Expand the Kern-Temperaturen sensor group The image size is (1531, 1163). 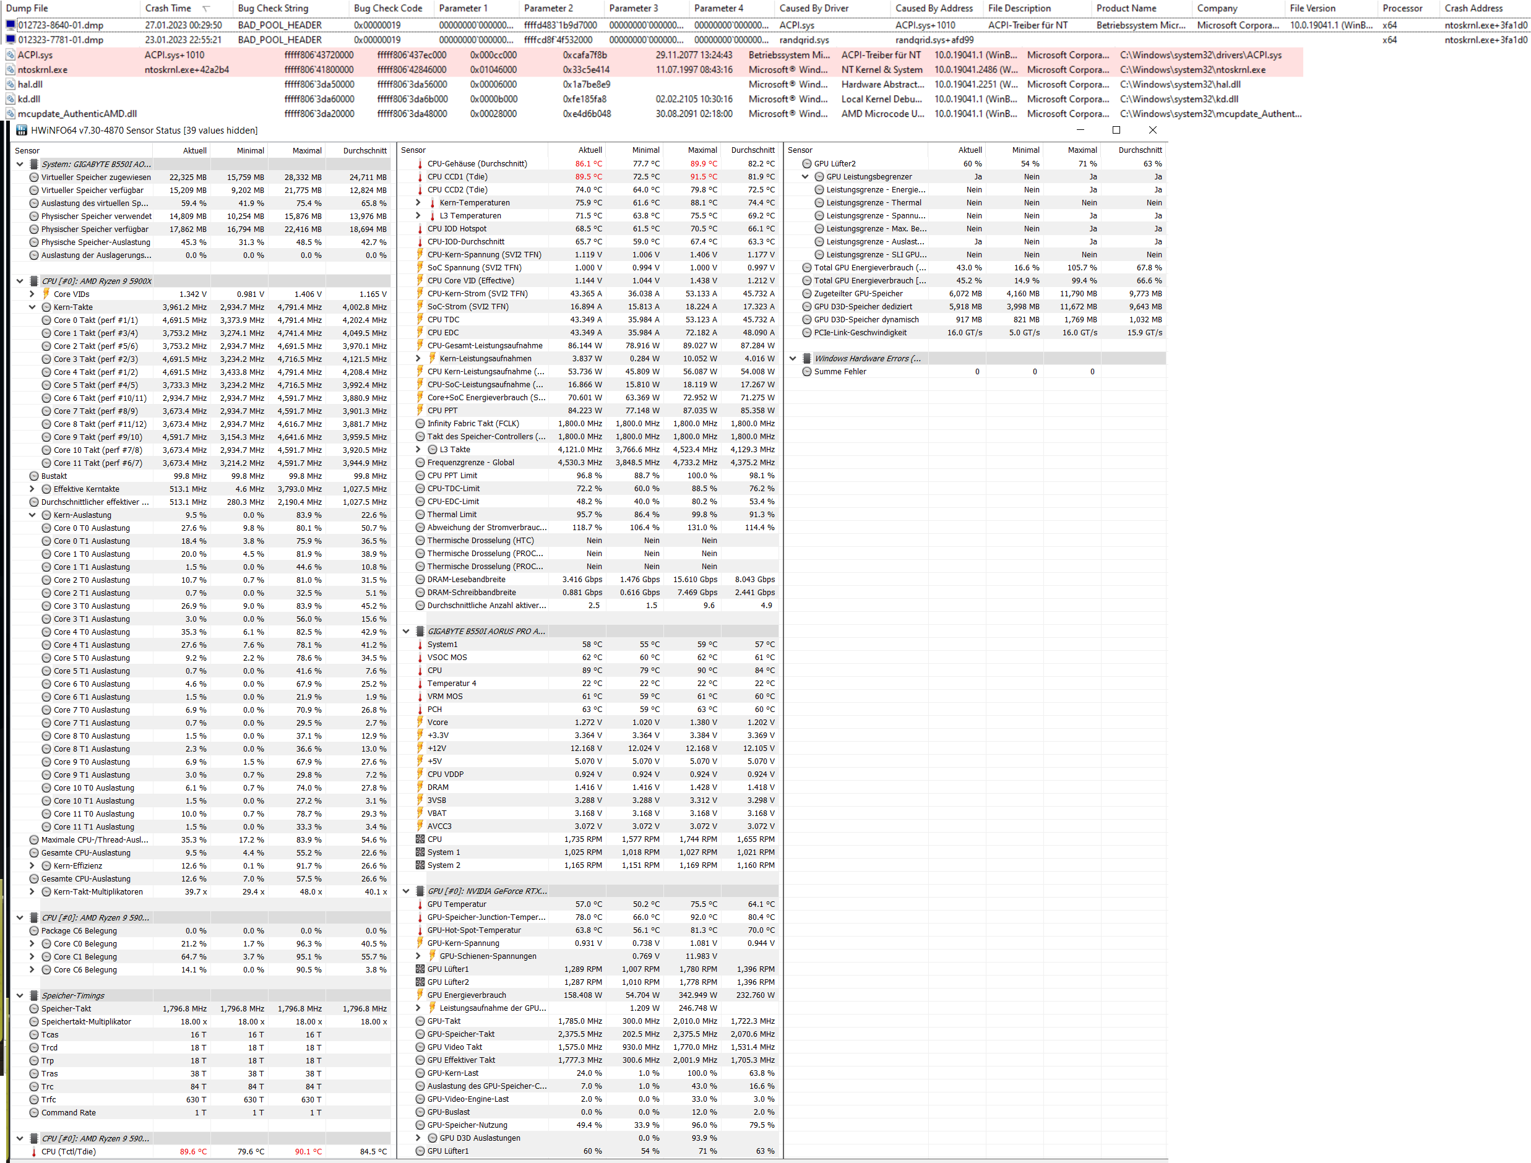(x=418, y=203)
